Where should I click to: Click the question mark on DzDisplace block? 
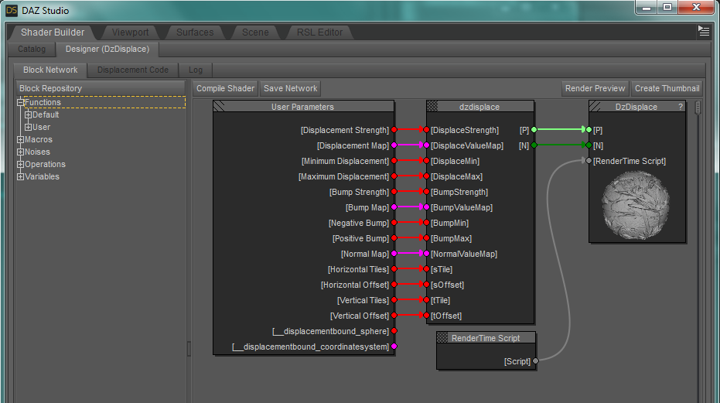click(x=681, y=107)
